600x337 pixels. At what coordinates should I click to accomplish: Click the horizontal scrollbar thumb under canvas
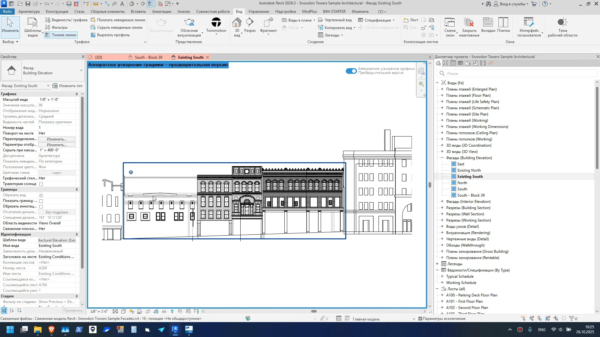click(314, 311)
